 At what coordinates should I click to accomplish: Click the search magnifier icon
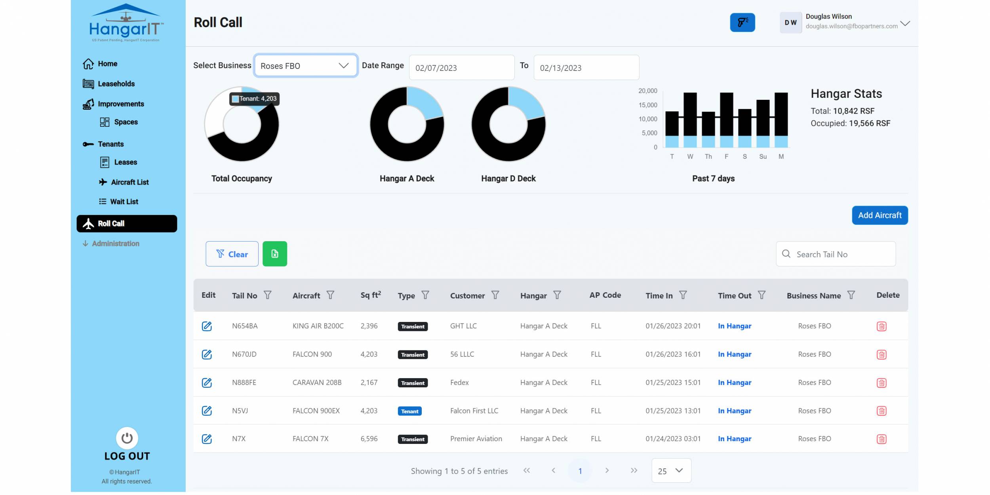786,254
